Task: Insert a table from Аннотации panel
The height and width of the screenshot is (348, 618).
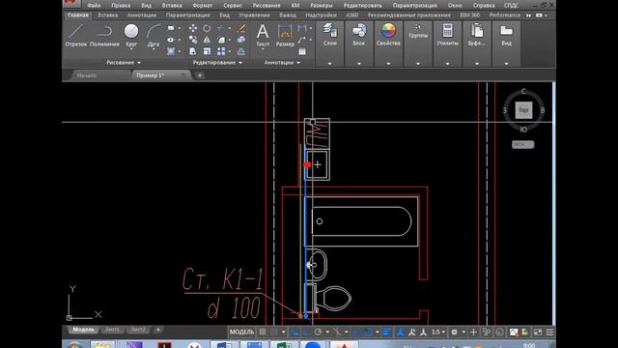Action: pos(302,51)
